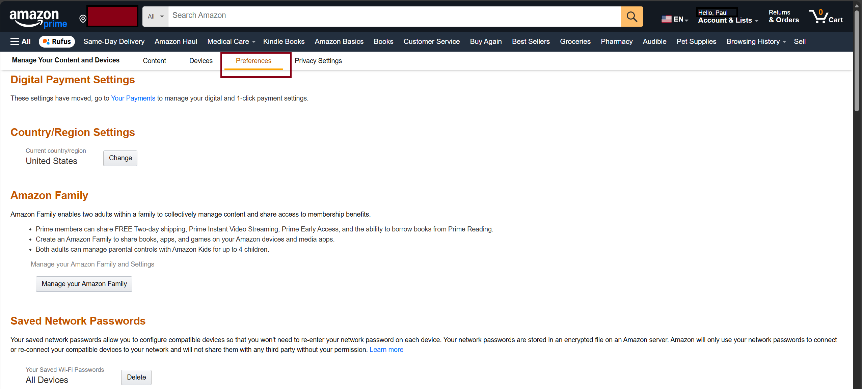Select the Content tab
This screenshot has width=862, height=389.
coord(154,61)
